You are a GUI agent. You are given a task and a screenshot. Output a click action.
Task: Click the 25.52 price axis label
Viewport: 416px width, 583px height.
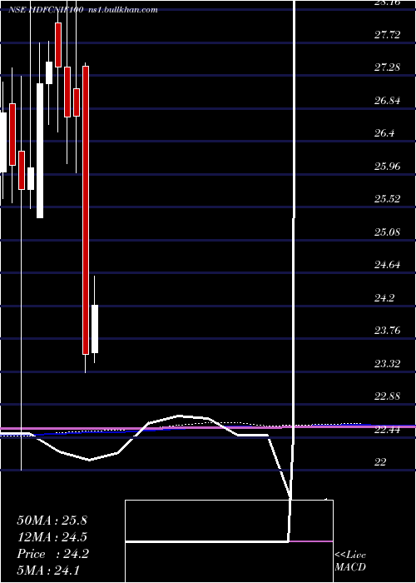click(x=388, y=199)
